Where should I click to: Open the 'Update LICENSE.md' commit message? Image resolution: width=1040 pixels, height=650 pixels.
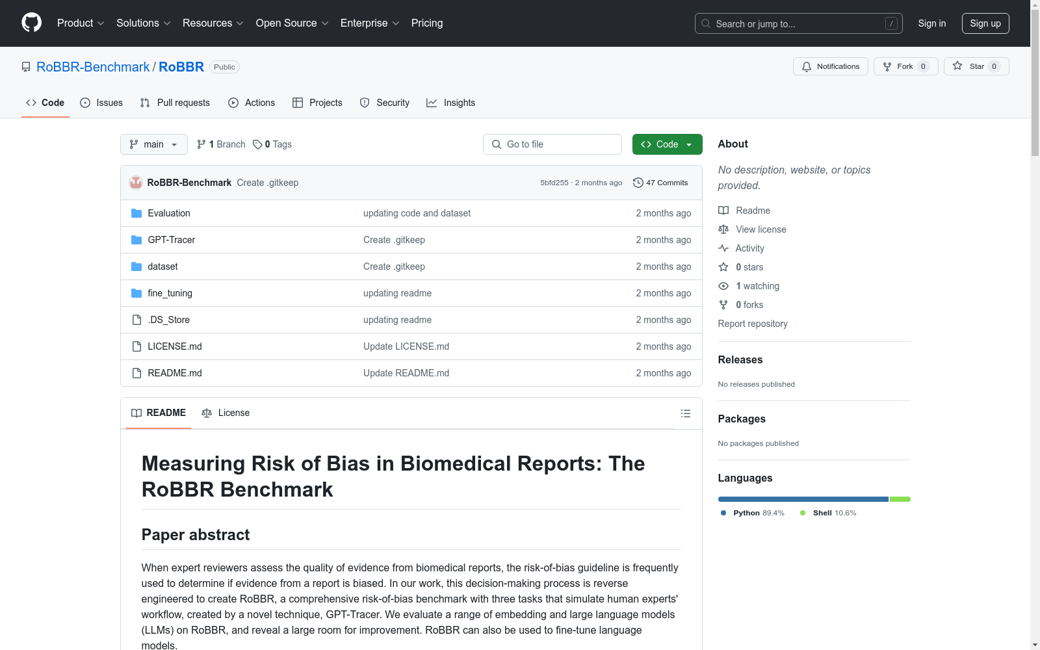pos(406,346)
